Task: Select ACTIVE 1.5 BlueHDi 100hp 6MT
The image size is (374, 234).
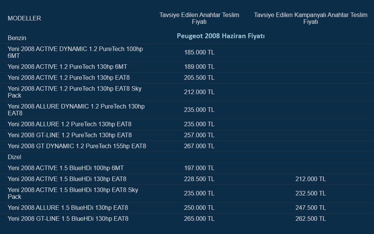Action: point(66,168)
